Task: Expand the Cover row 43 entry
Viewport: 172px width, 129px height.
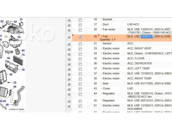Action: [69, 89]
